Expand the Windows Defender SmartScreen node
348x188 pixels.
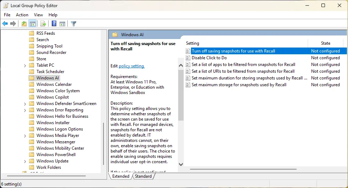(25, 104)
